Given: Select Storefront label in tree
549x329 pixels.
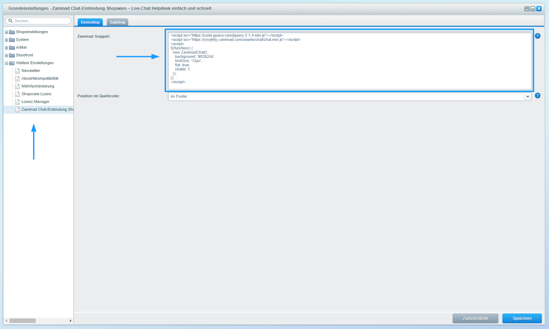Looking at the screenshot, I should coord(24,55).
